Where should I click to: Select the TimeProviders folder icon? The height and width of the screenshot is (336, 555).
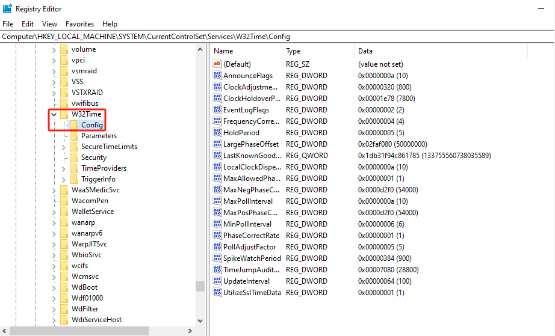73,168
